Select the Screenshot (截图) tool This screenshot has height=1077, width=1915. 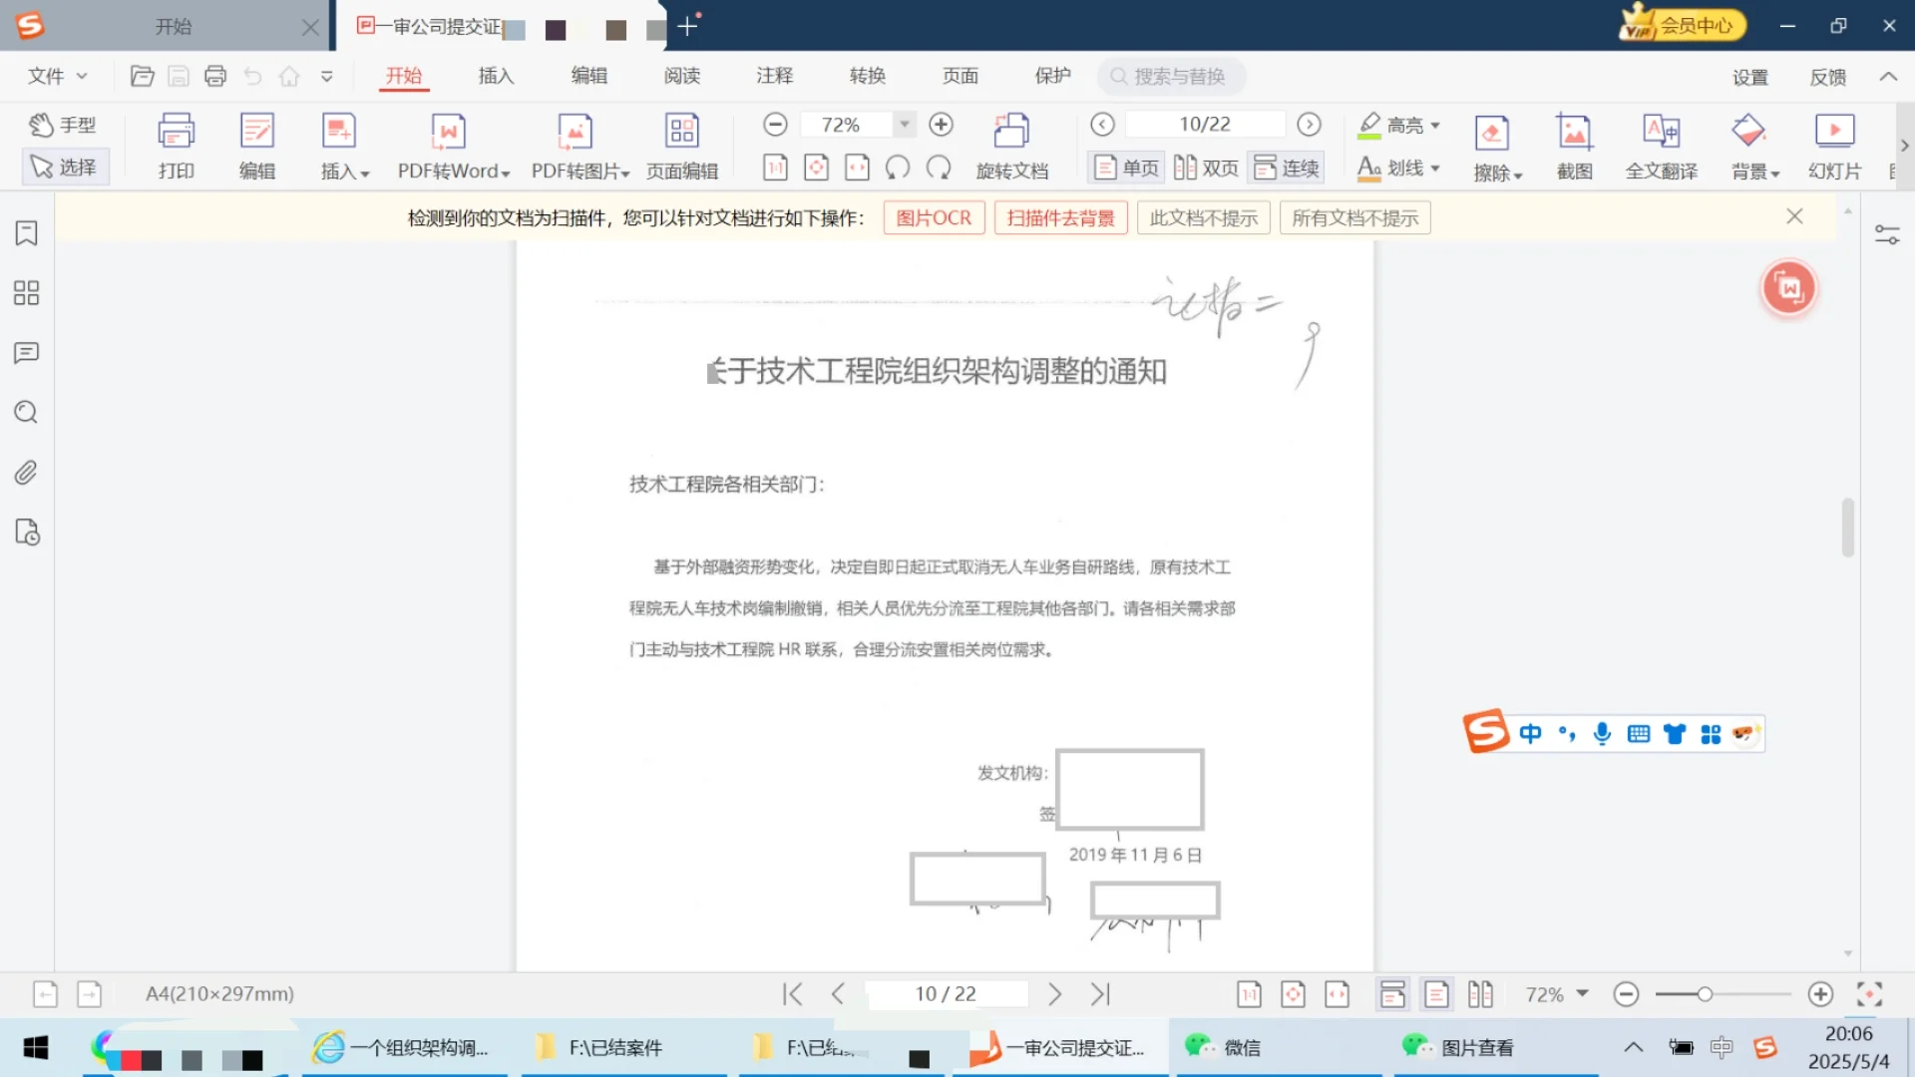tap(1574, 145)
